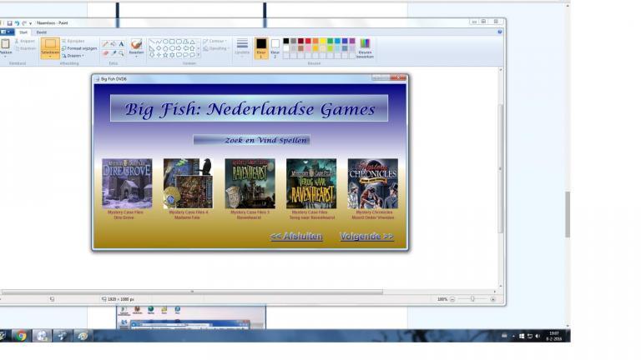
Task: Click the Volgende >> link
Action: pos(366,237)
